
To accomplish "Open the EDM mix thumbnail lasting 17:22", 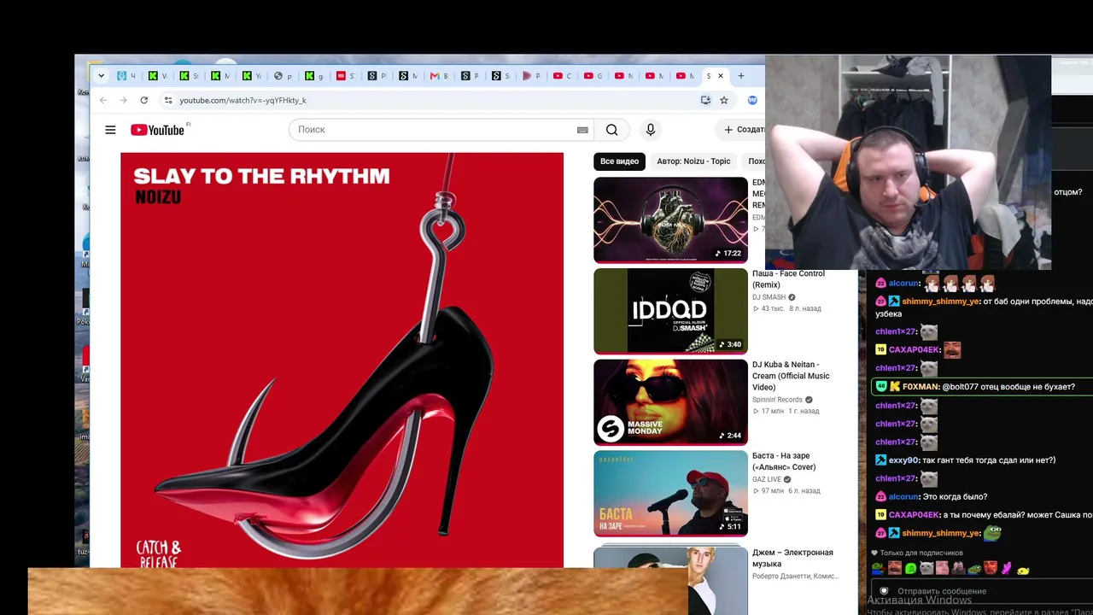I will tap(670, 220).
